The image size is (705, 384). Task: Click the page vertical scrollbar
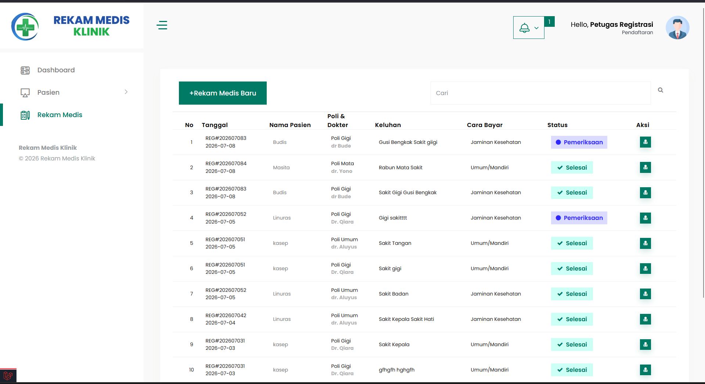[x=703, y=152]
